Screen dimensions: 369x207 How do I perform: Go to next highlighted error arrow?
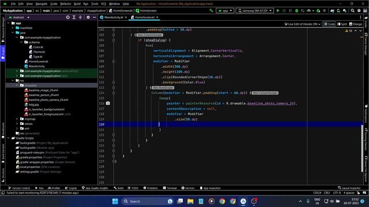[x=360, y=30]
